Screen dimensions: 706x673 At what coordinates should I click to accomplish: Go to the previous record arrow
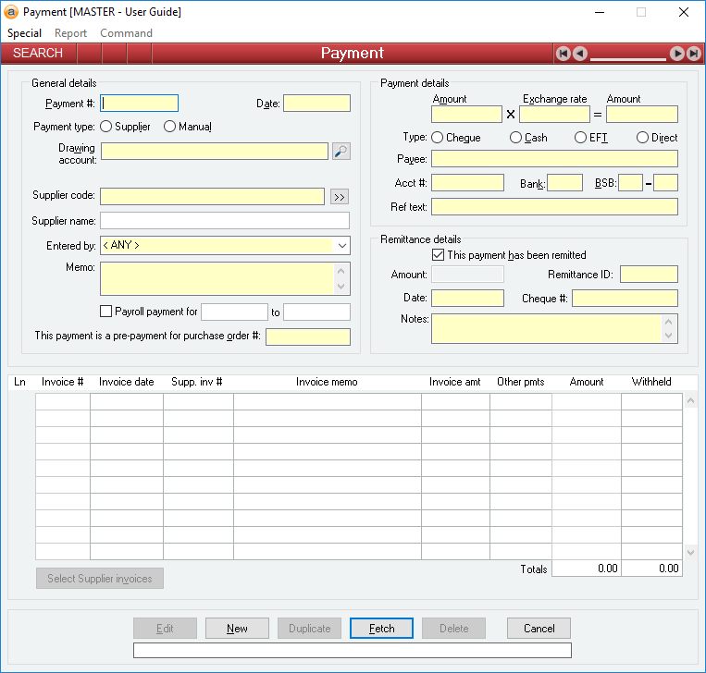click(579, 54)
